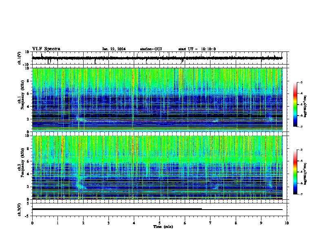Click the 'Time (min)' axis label
323x250 pixels.
click(163, 227)
